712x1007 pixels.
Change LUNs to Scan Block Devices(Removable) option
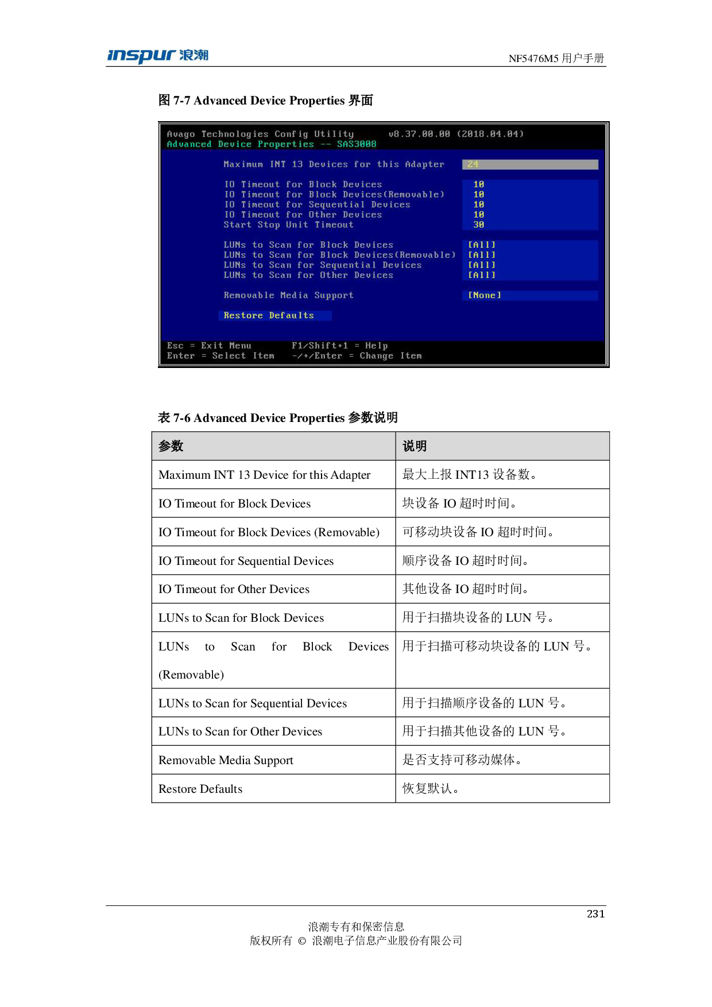(482, 255)
